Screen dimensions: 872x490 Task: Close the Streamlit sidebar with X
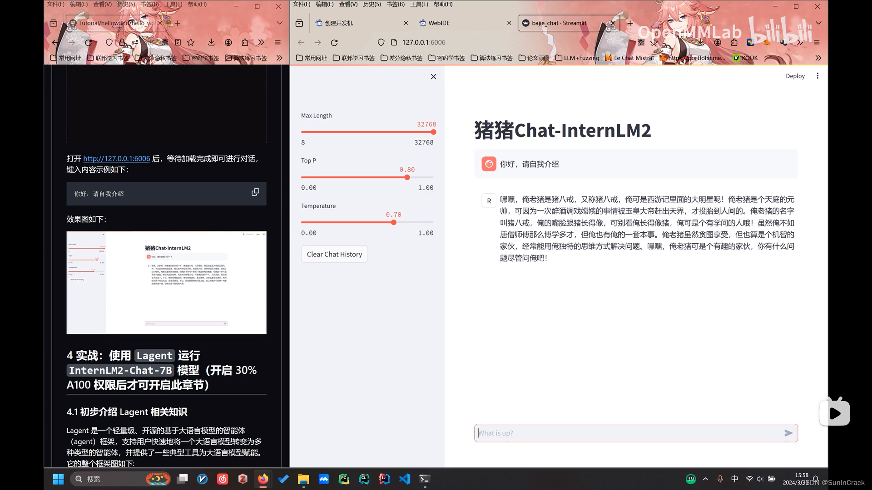click(x=433, y=77)
